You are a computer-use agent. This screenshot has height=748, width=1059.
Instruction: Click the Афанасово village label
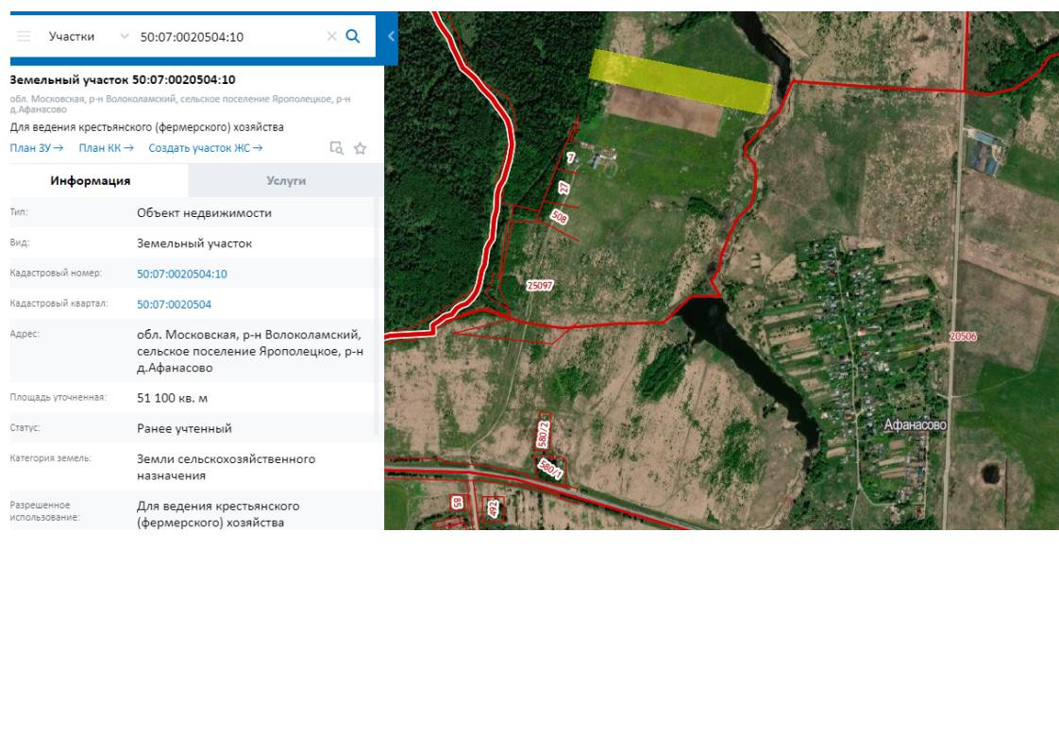[916, 424]
